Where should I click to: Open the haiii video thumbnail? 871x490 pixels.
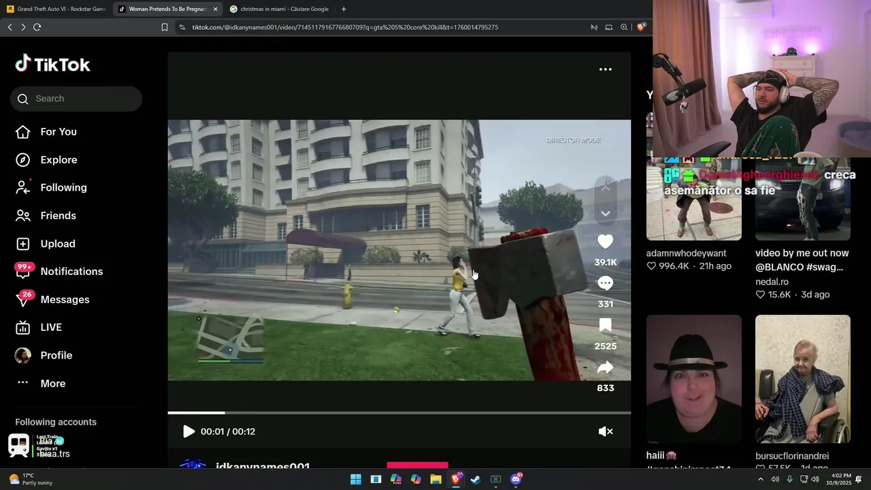pos(694,378)
